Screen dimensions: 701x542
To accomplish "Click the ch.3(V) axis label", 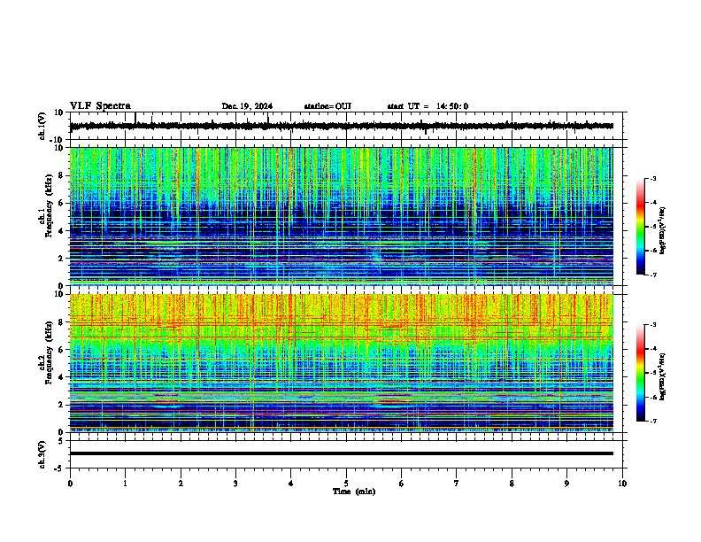I will pos(42,454).
